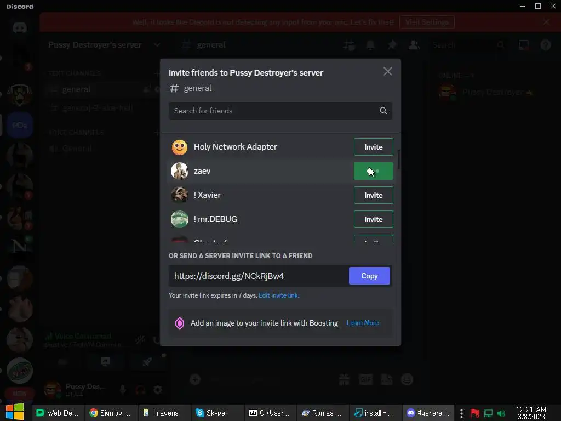Switch to Chrome Sign up taskbar item

click(x=111, y=413)
